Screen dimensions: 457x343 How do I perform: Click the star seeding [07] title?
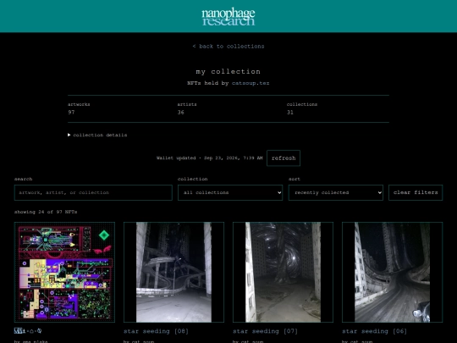[265, 331]
